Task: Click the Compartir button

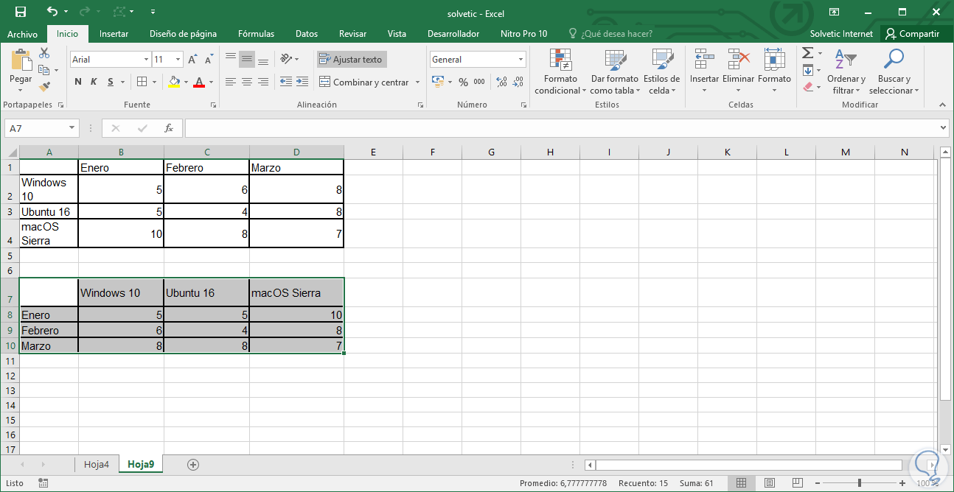Action: 913,34
